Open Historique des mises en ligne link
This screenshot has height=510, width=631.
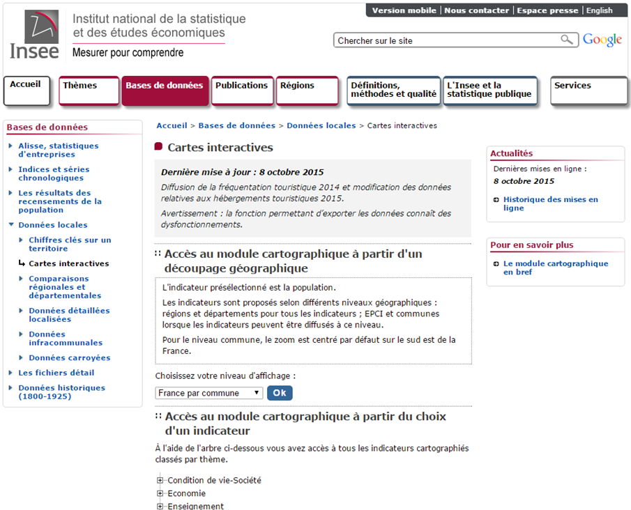551,203
